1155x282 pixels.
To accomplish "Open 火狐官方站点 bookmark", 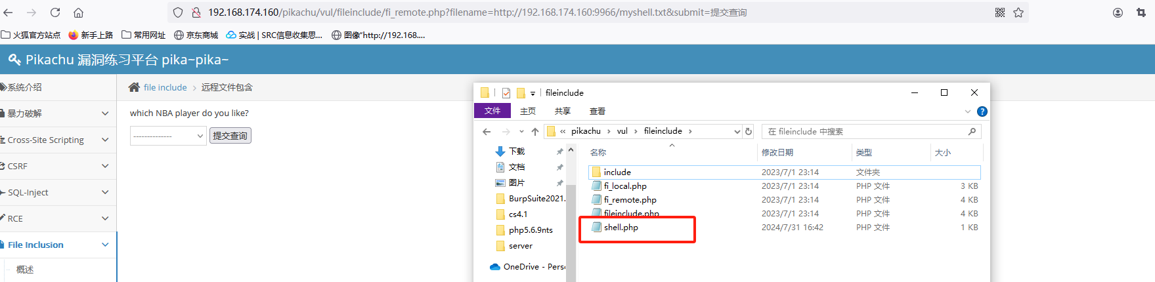I will click(x=31, y=35).
